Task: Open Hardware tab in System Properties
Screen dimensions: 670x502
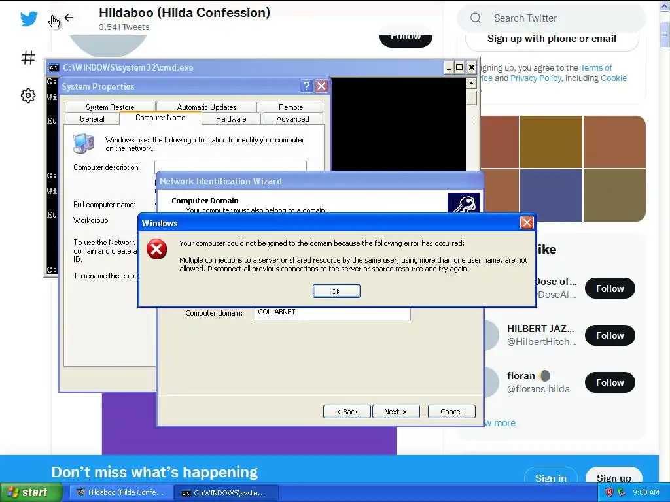Action: [231, 119]
